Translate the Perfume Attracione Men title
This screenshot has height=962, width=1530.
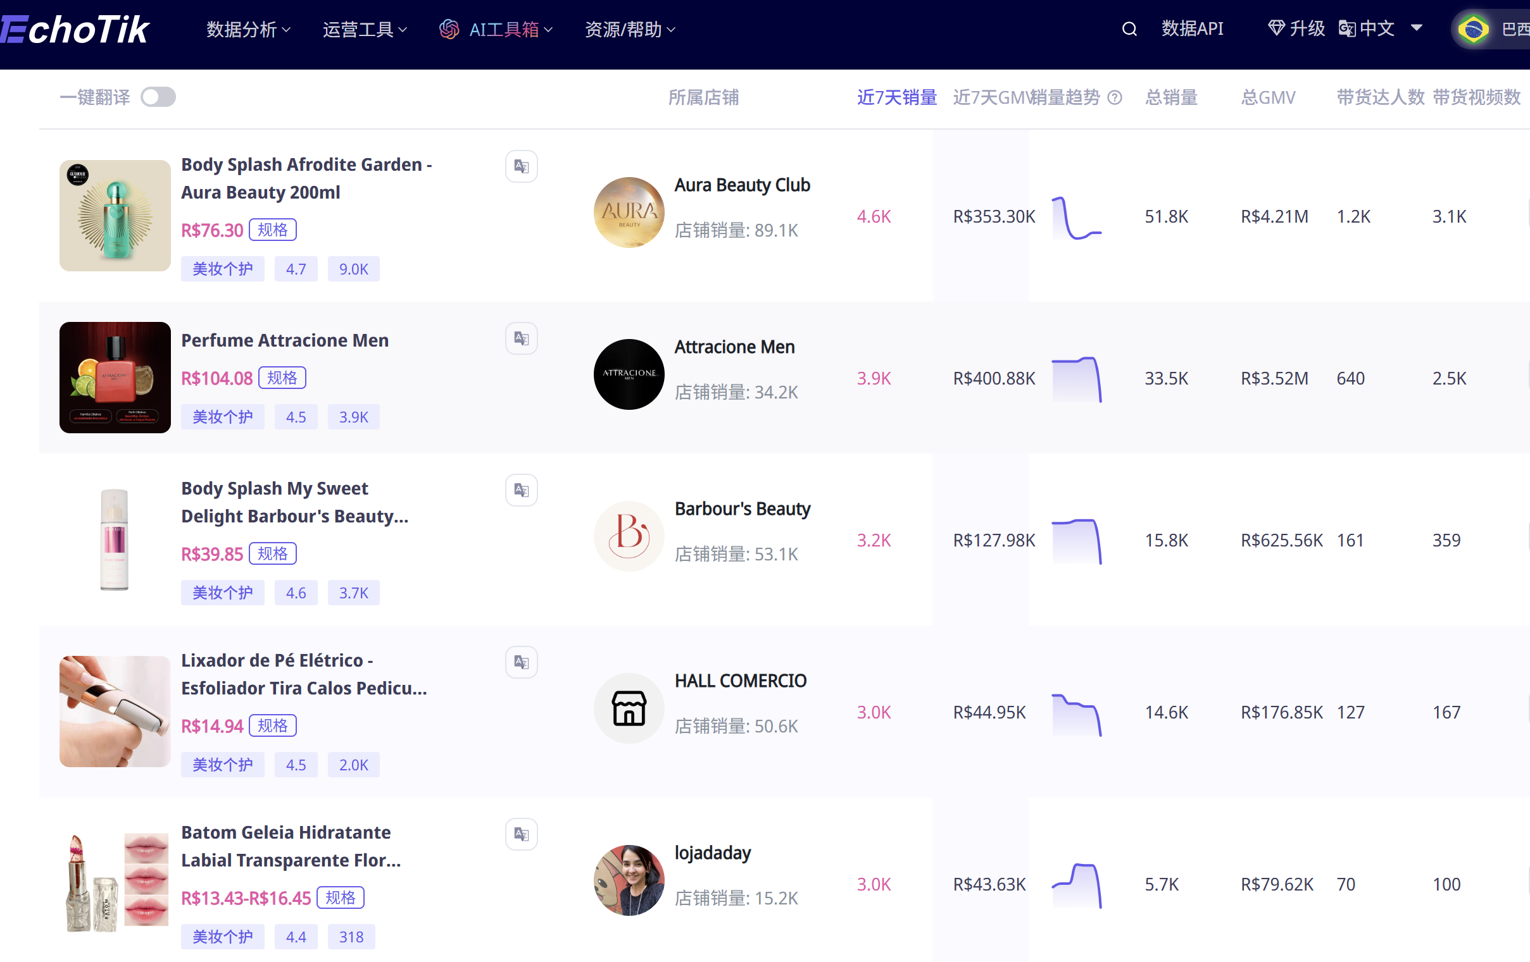coord(521,338)
